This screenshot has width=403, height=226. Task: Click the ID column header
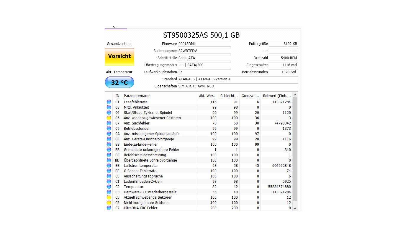pos(117,96)
